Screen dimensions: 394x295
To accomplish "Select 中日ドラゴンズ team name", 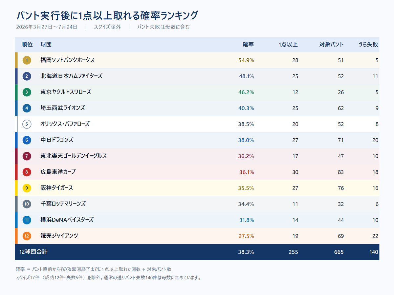I will (57, 140).
